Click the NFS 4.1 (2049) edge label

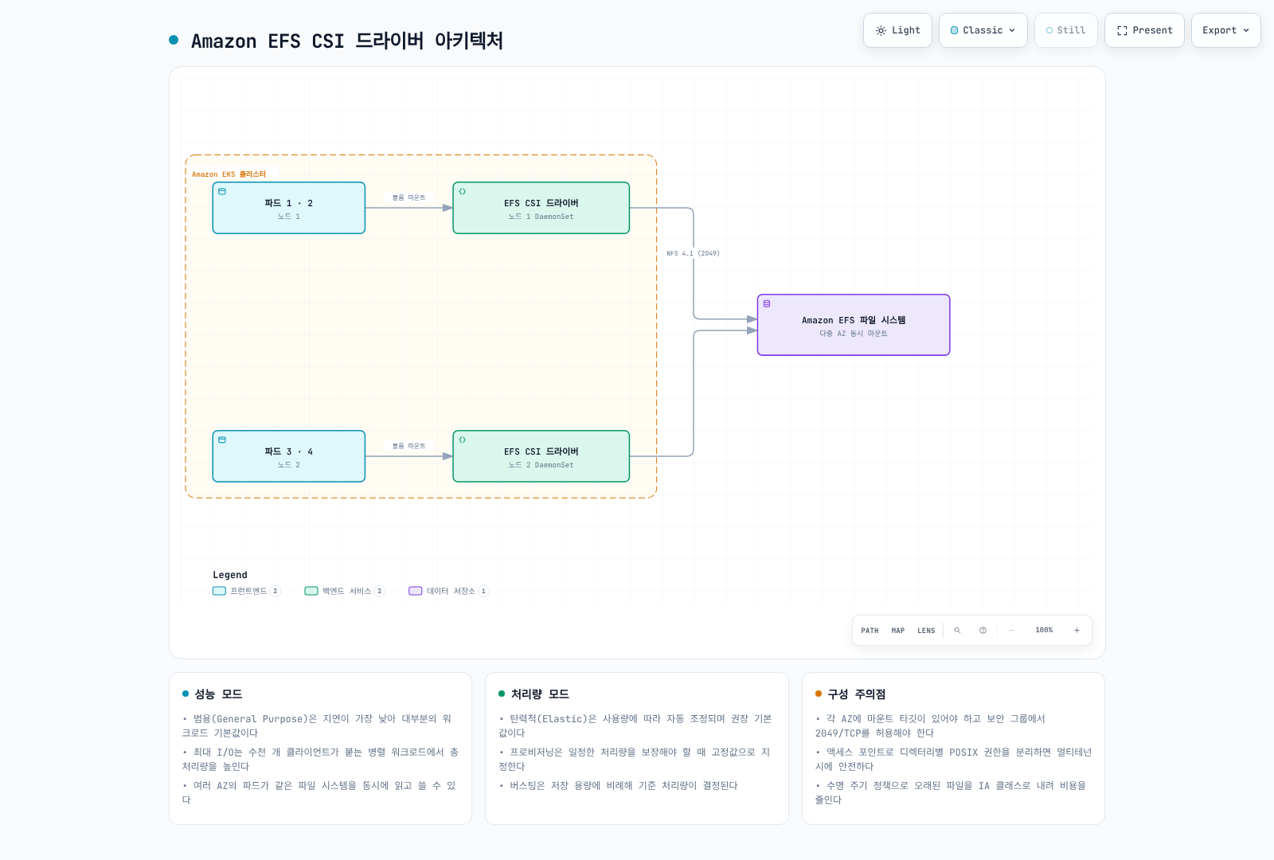tap(694, 253)
